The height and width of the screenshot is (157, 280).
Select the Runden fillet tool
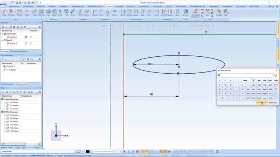[x=95, y=12]
